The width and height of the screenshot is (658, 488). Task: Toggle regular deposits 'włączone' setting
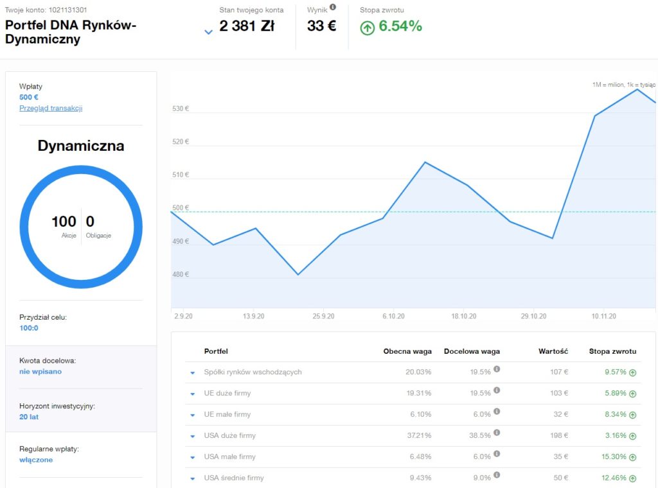36,460
